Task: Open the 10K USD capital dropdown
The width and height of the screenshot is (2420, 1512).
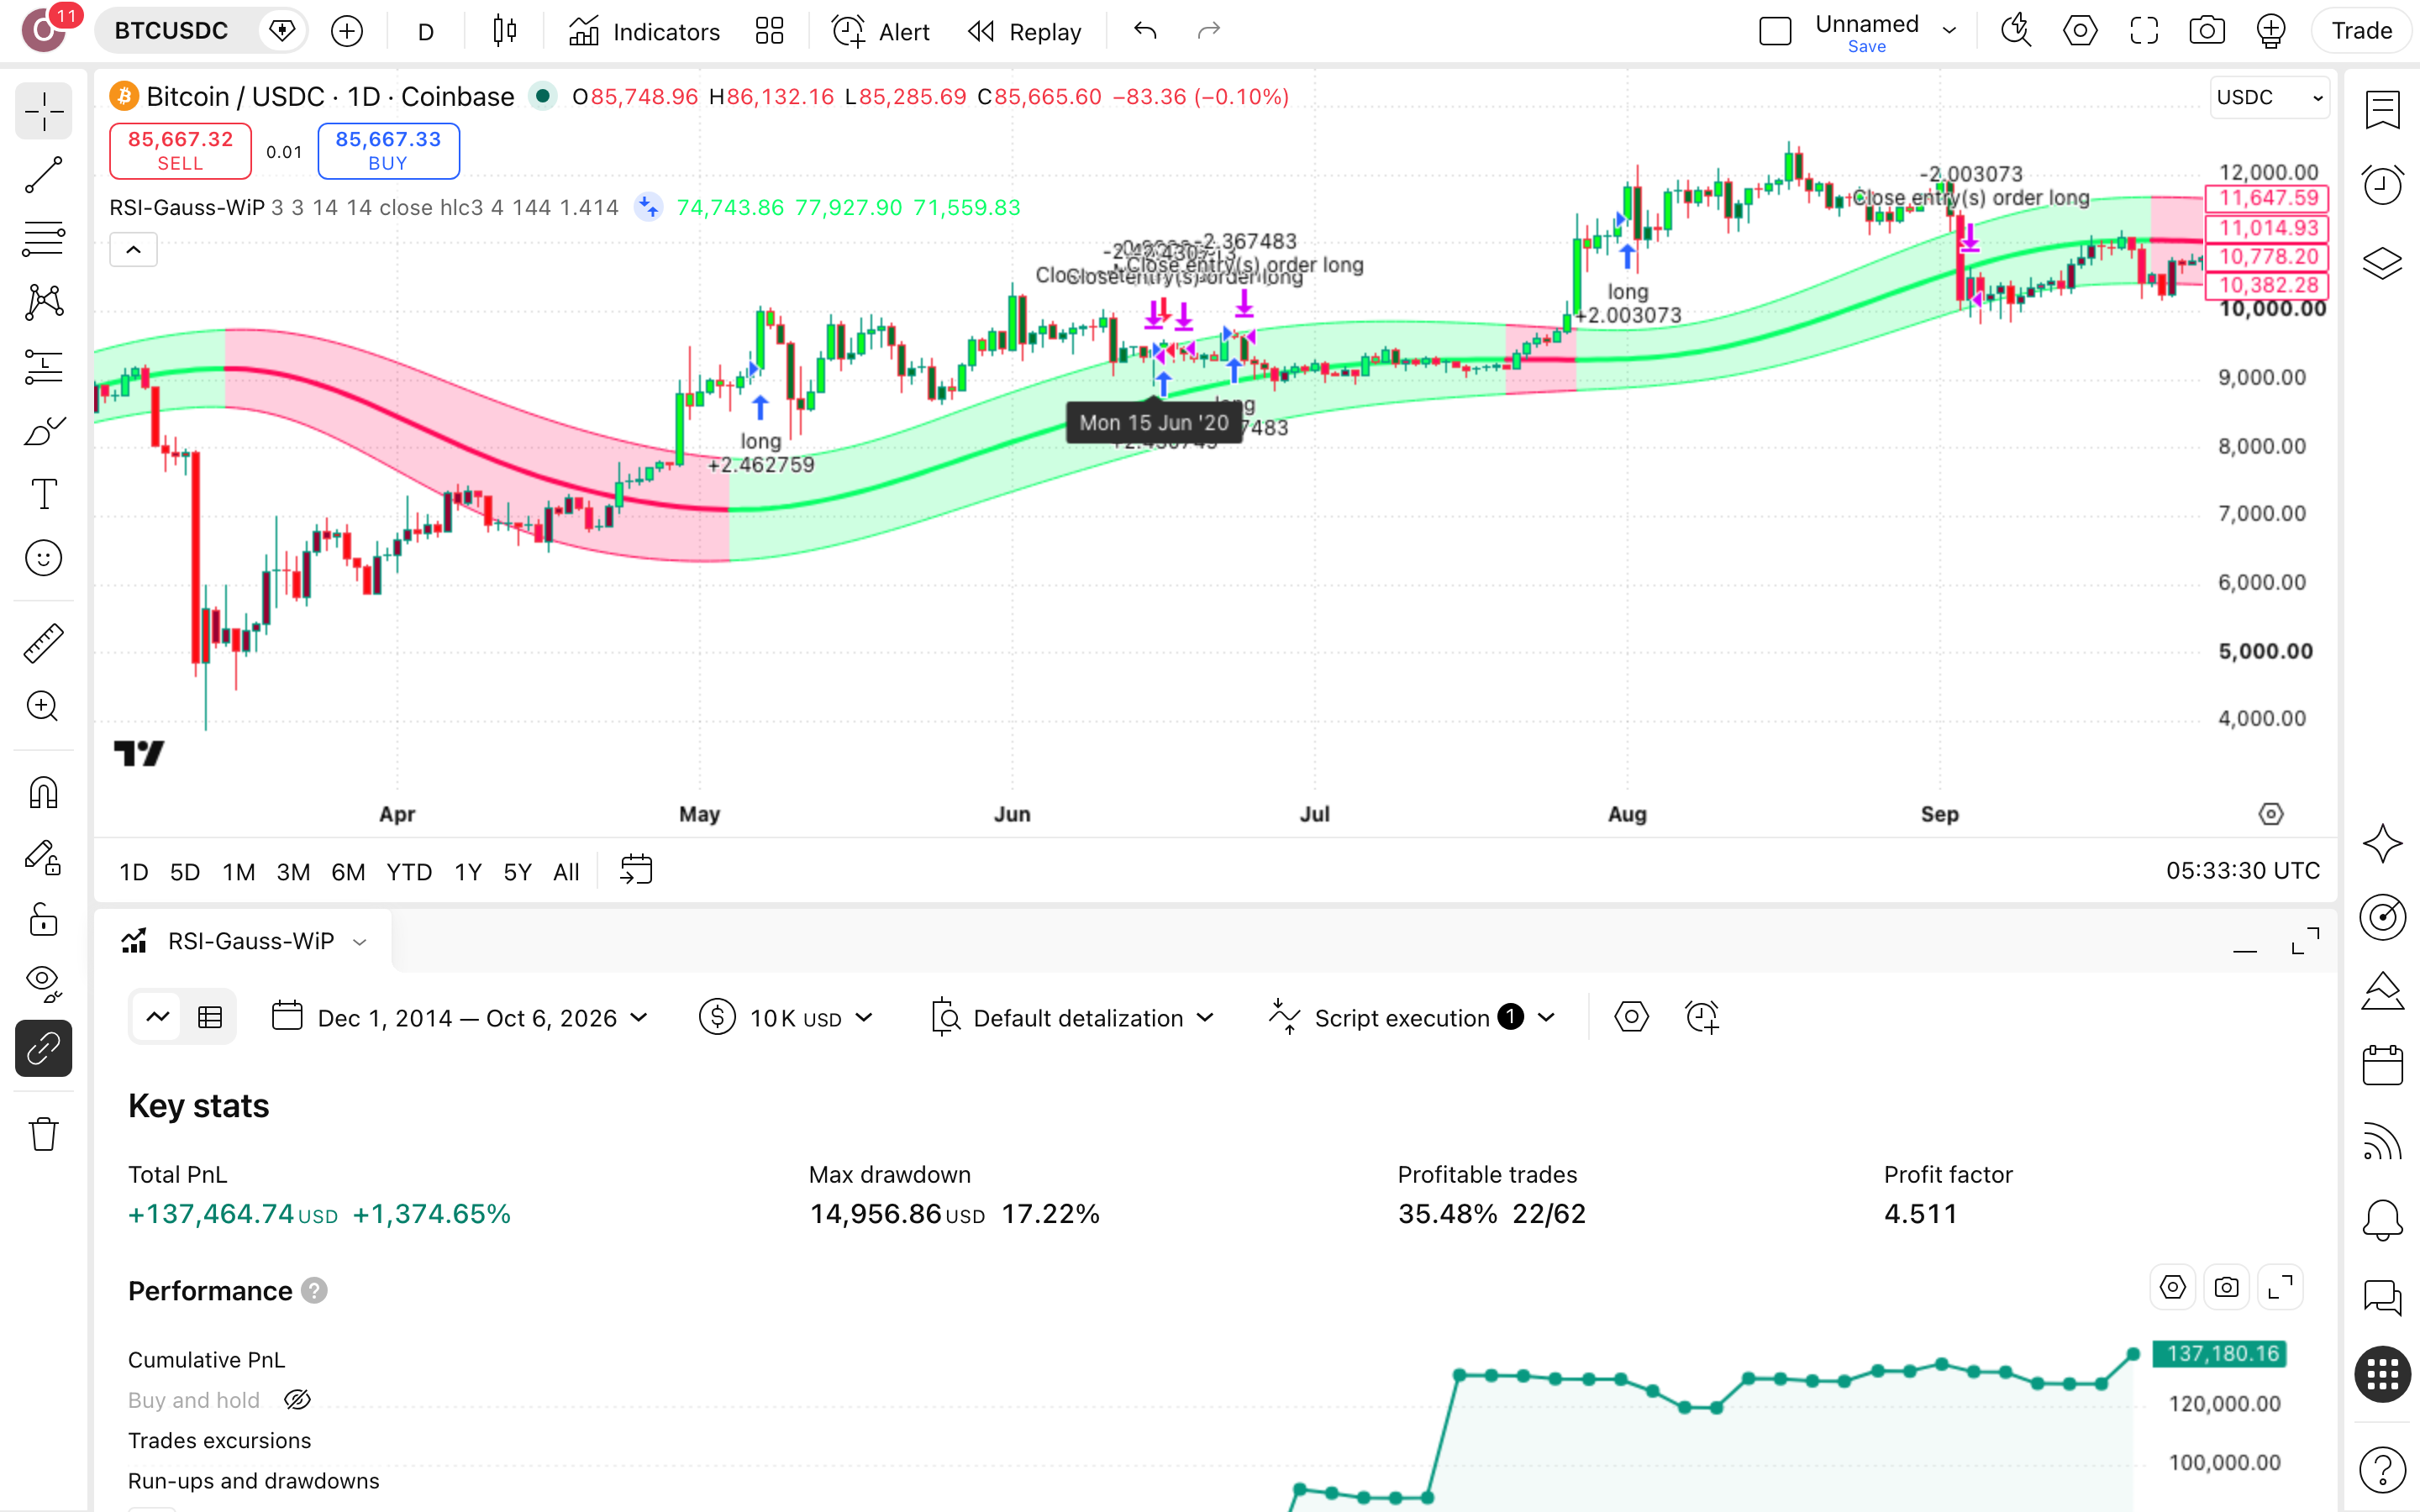Action: point(787,1018)
